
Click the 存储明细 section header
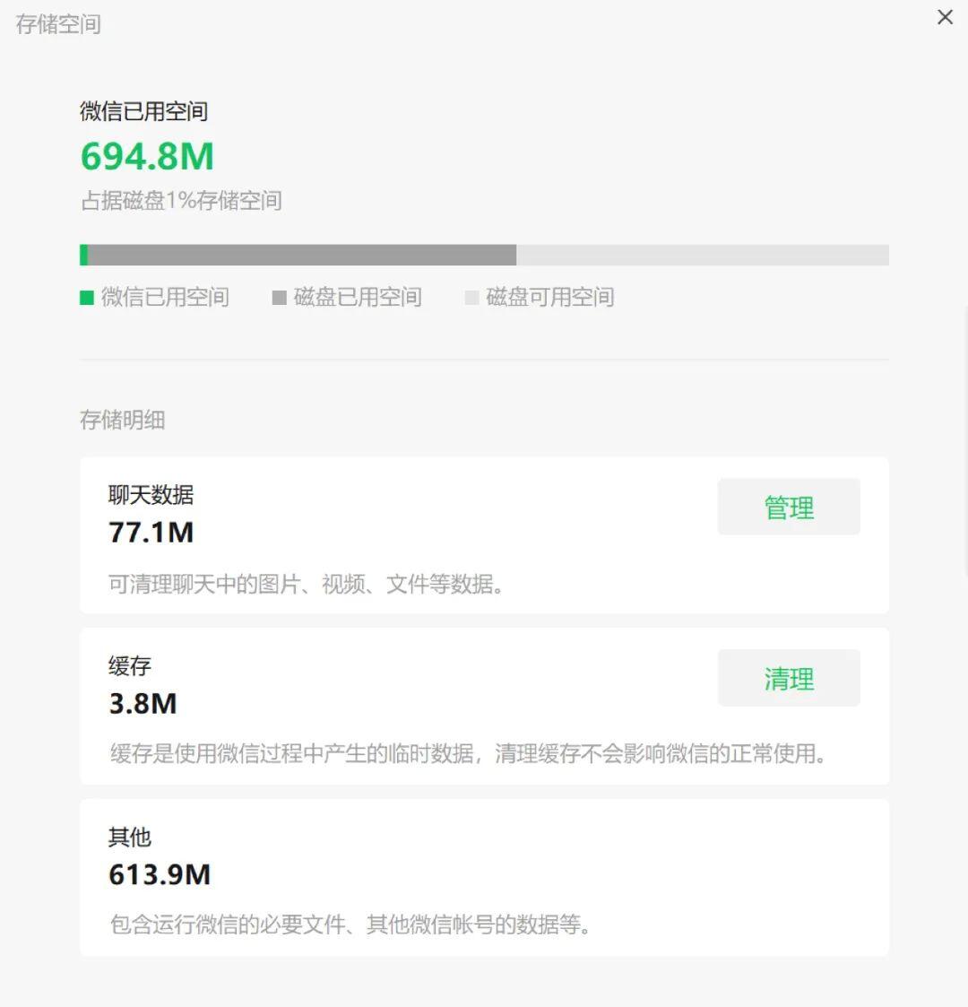pyautogui.click(x=122, y=420)
